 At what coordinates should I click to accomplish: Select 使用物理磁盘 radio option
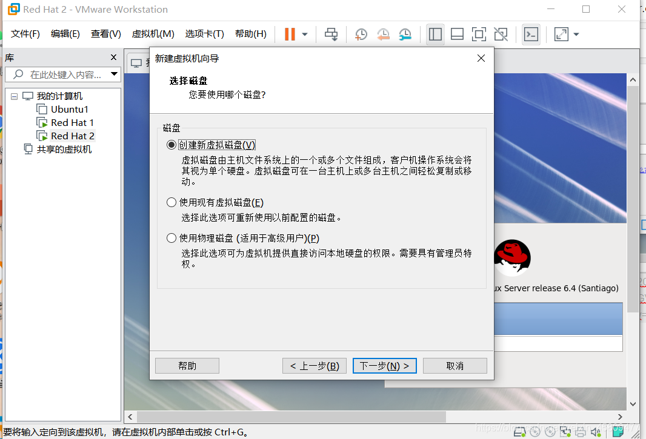pyautogui.click(x=171, y=238)
